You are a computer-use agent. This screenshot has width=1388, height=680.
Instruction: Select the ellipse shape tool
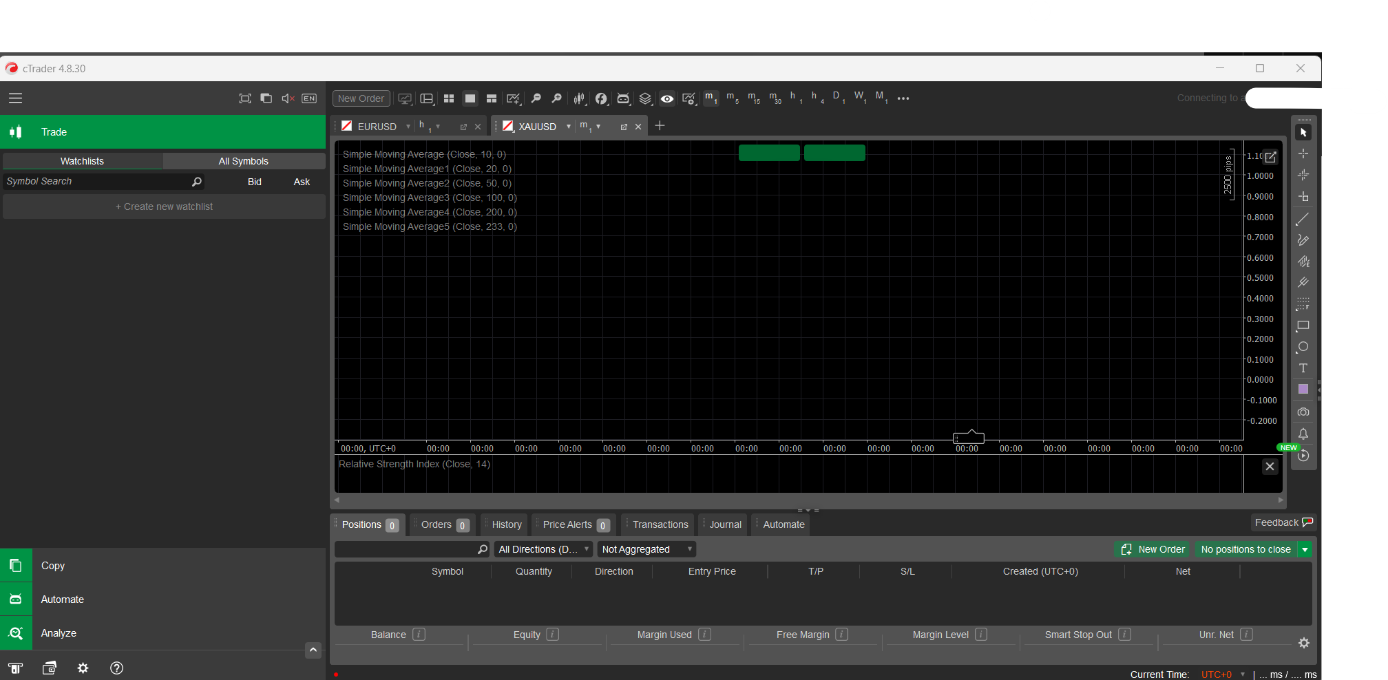[x=1303, y=347]
